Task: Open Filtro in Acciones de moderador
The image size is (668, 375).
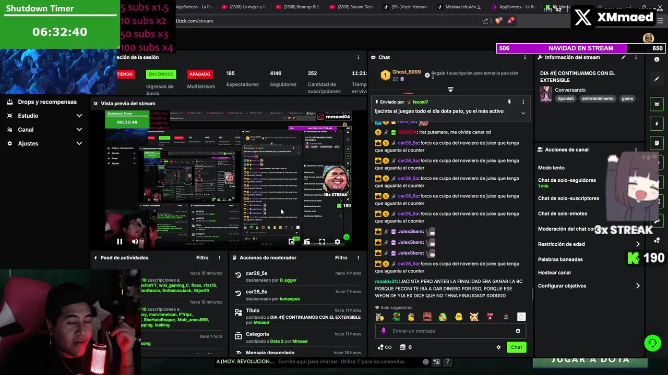Action: [x=341, y=258]
